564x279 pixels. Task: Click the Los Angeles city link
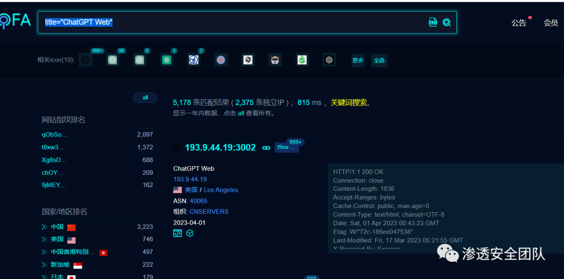221,190
